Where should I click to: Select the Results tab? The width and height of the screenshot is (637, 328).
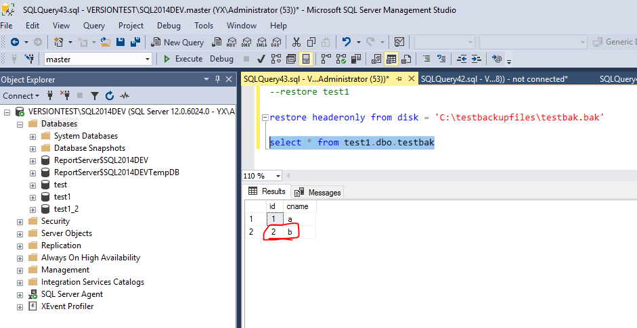(x=267, y=191)
